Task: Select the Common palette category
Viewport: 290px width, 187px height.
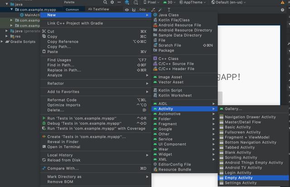Action: [72, 10]
